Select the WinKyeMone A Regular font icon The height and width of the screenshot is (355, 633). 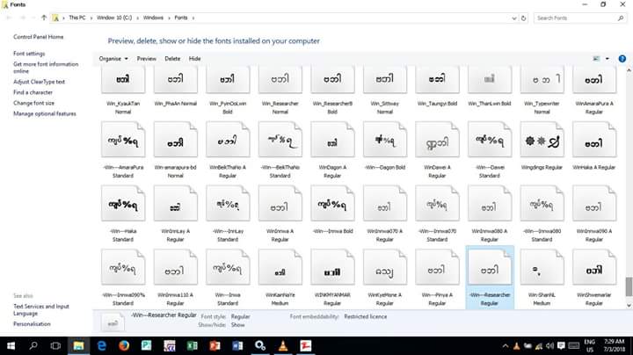tap(385, 267)
